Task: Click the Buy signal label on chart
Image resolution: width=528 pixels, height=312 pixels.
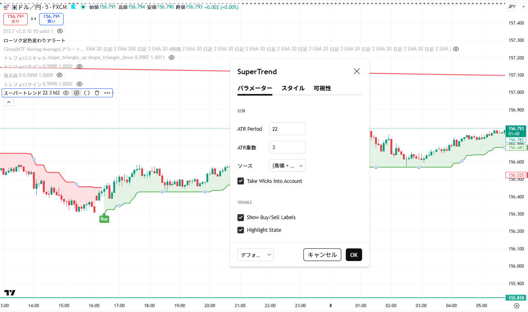Action: [104, 219]
